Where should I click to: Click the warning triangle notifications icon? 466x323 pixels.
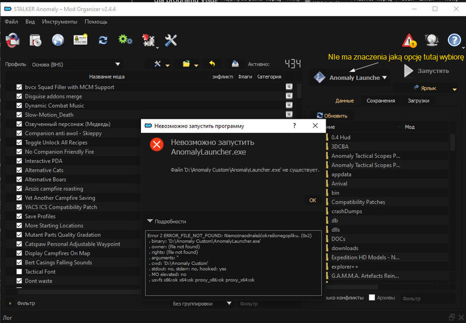(409, 41)
